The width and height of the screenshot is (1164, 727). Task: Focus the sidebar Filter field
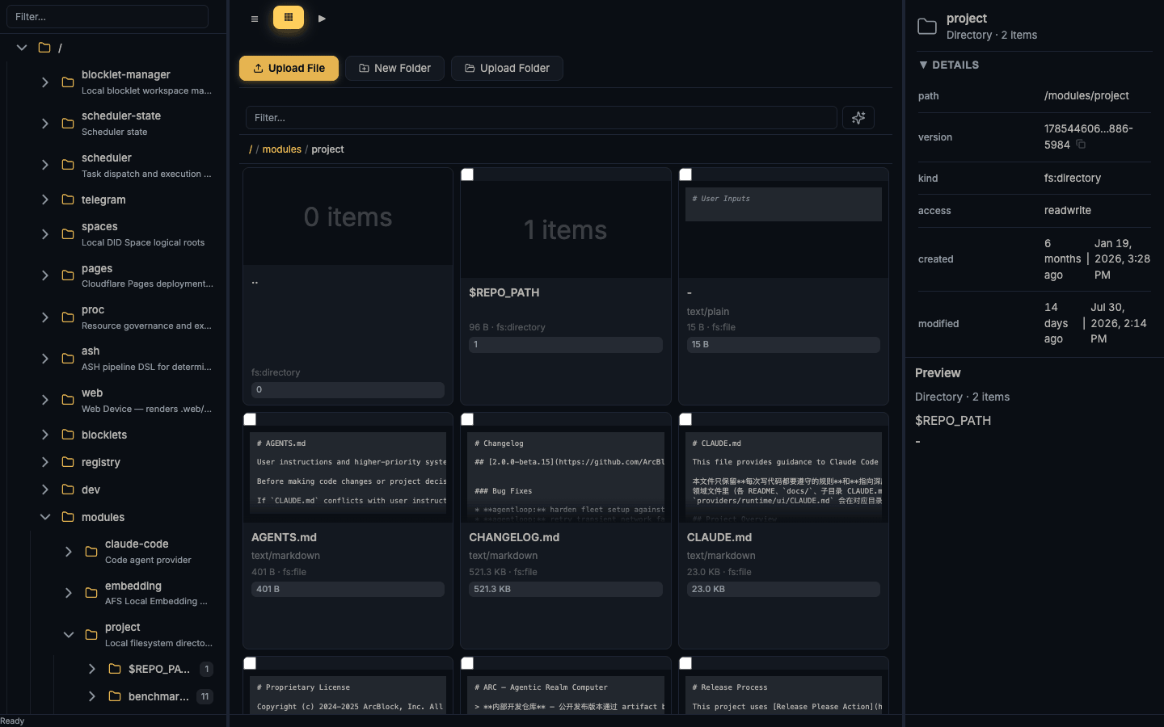108,16
